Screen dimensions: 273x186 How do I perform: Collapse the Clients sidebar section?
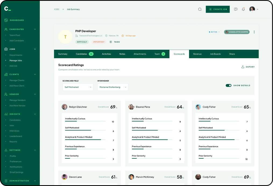pos(35,74)
